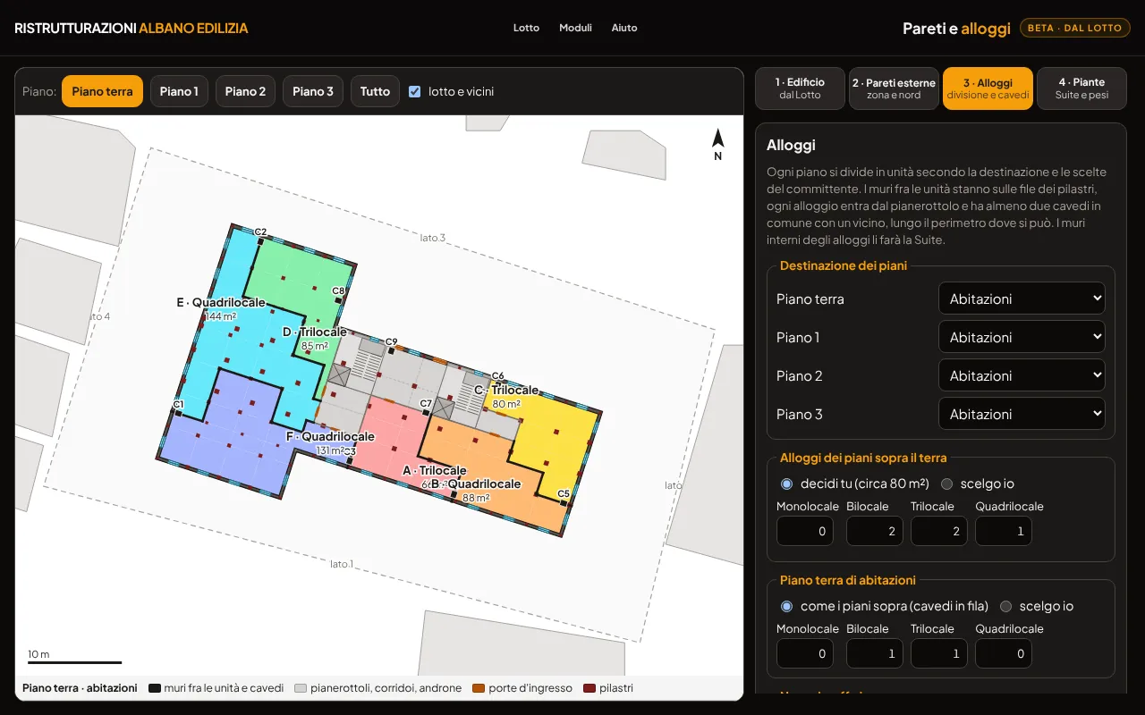Open the Aiuto link in the header
The height and width of the screenshot is (715, 1145).
624,28
